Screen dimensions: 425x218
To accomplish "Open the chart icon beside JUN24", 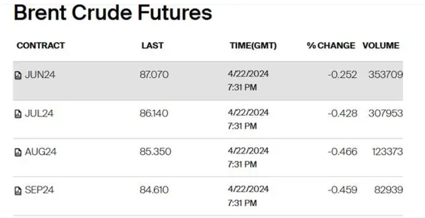I will (x=18, y=75).
